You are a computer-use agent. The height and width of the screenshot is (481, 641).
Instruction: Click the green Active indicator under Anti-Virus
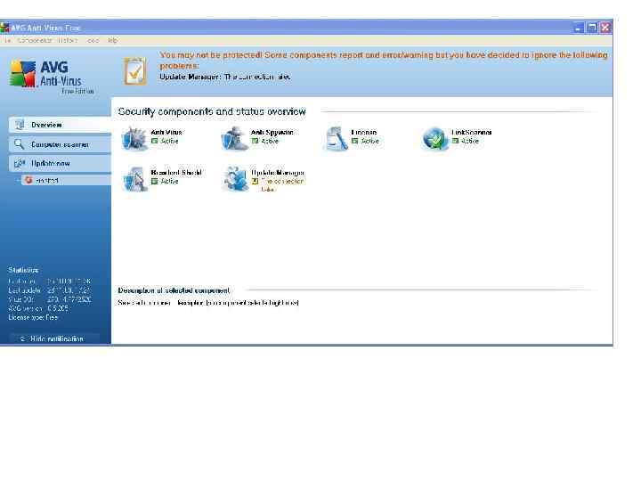pos(155,141)
